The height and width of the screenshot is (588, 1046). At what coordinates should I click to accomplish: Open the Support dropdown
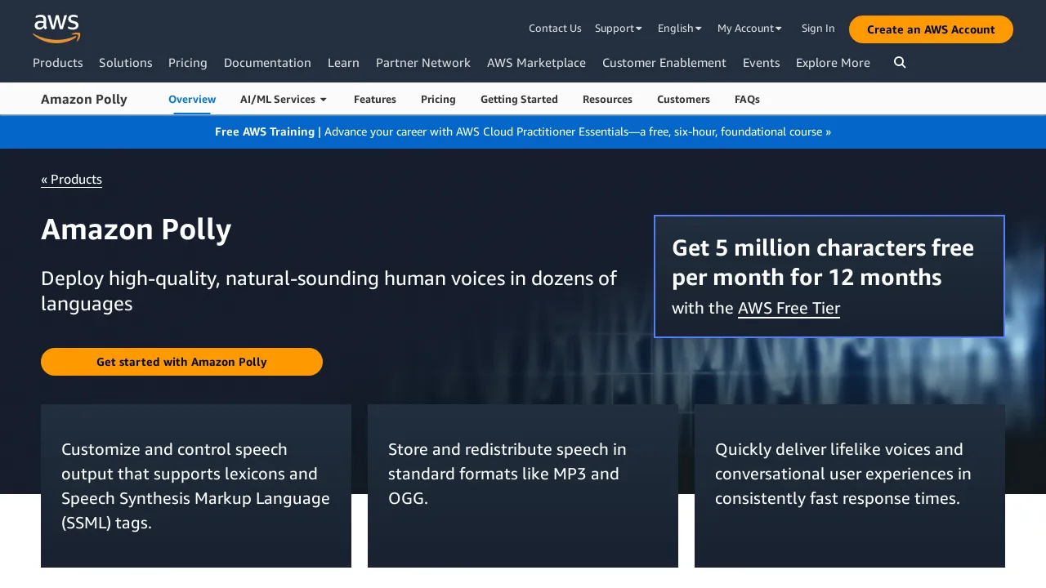(x=619, y=28)
